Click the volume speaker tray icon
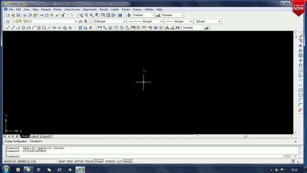307x173 pixels. point(277,170)
